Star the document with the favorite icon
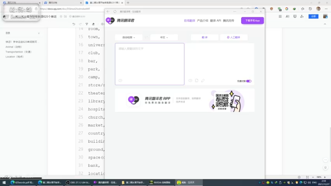Viewport: 331px width, 186px height. tap(61, 17)
